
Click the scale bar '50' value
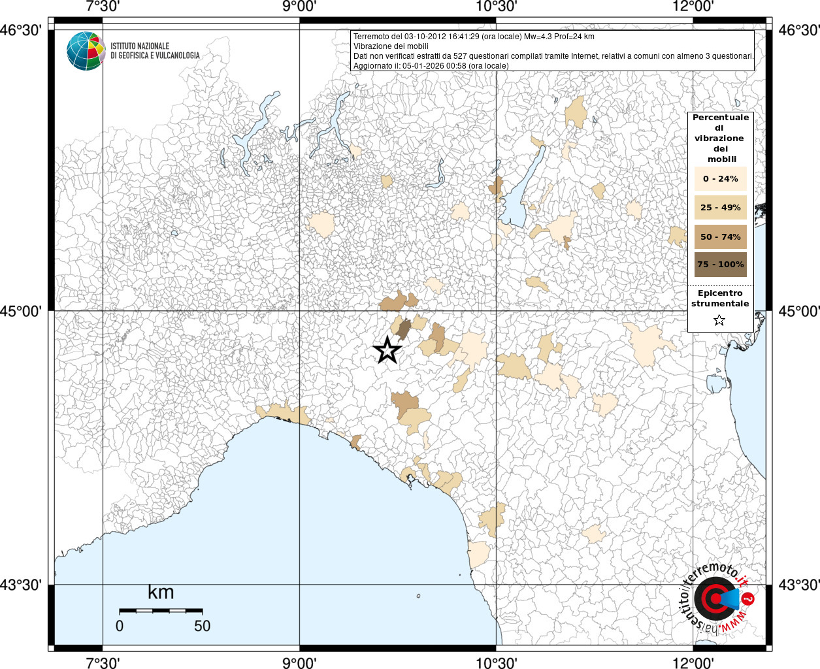click(x=202, y=626)
